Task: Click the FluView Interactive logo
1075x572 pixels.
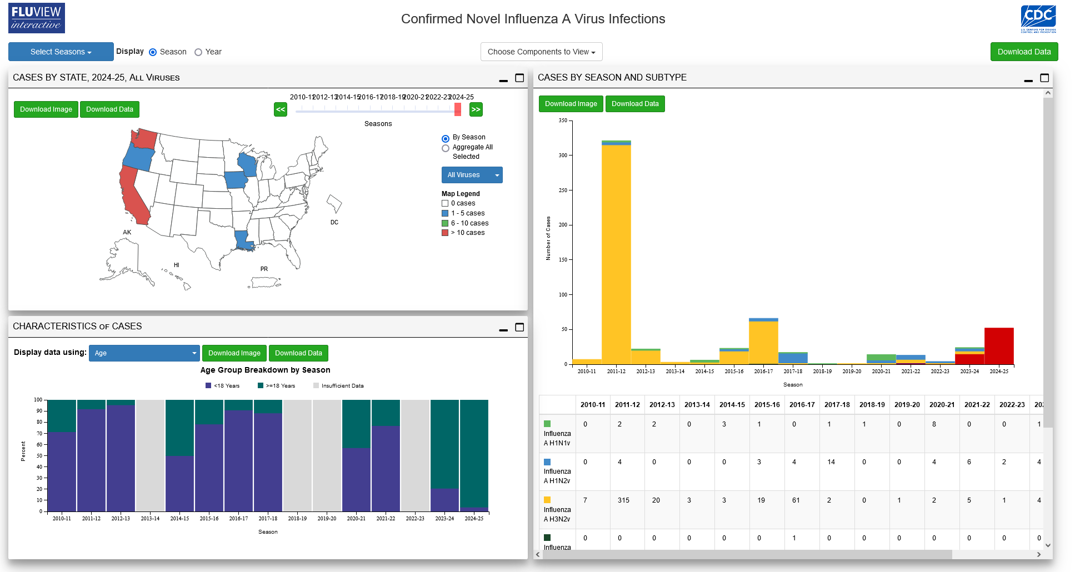Action: tap(37, 18)
